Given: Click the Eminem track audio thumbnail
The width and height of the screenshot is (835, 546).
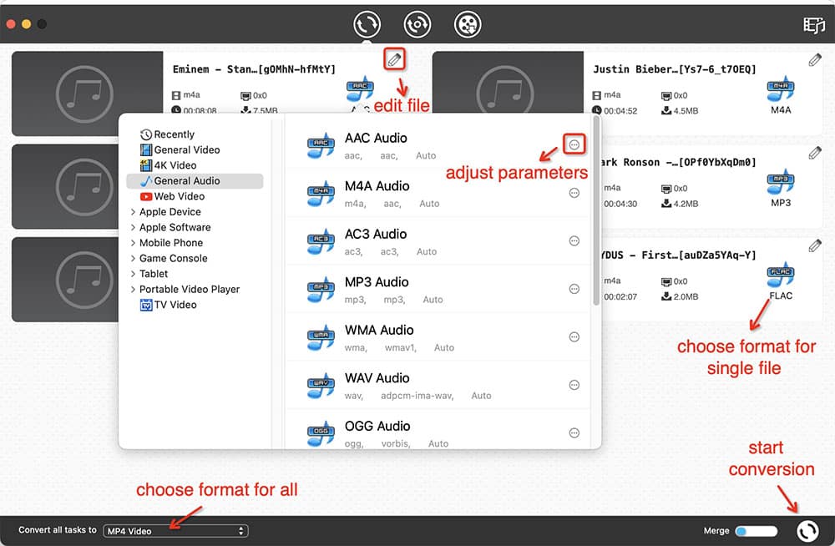Looking at the screenshot, I should pos(86,94).
